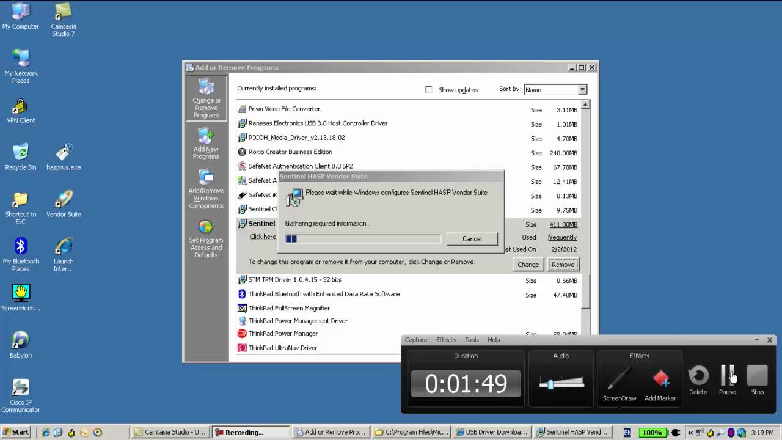Screen dimensions: 782x440
Task: Click Roxio Creator Business Edition icon
Action: click(x=243, y=152)
